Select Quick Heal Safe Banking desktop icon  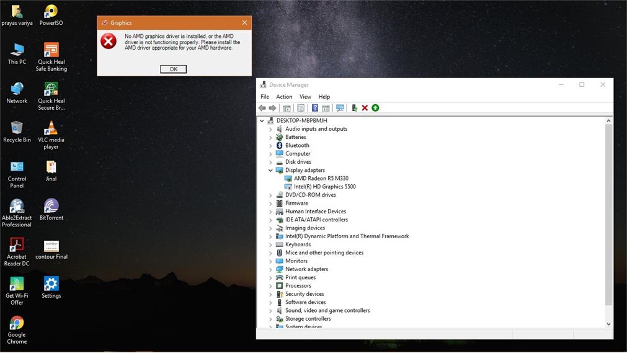click(x=51, y=58)
